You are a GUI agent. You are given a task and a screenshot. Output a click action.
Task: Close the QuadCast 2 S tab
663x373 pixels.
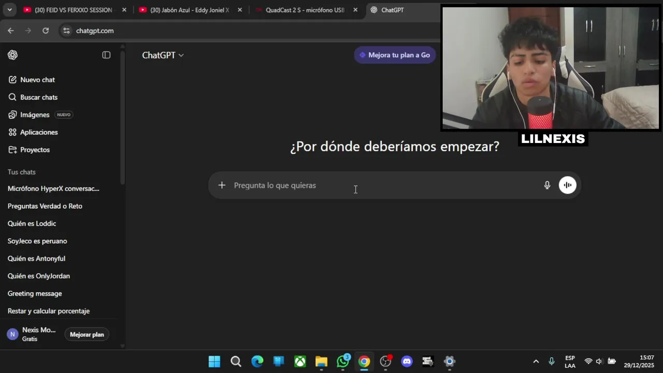(x=355, y=10)
